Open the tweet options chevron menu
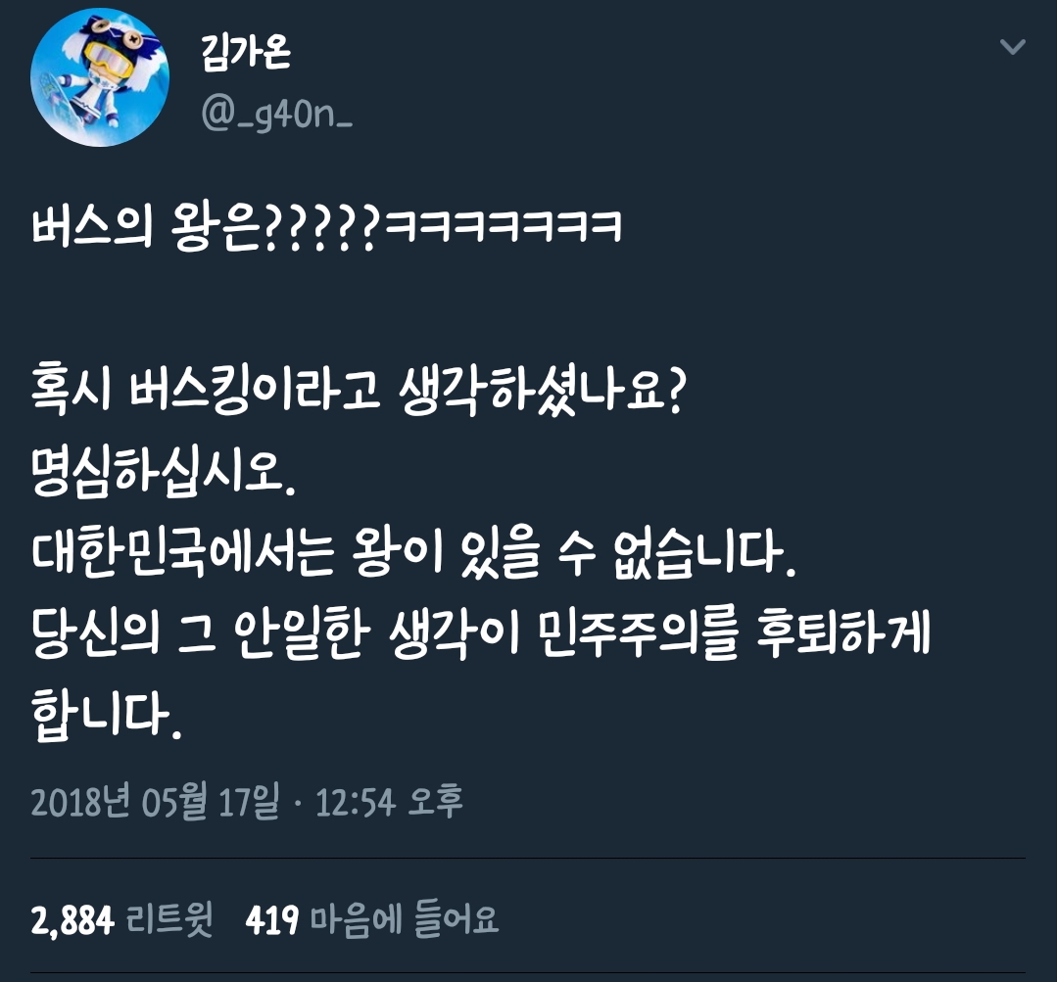 tap(1012, 46)
